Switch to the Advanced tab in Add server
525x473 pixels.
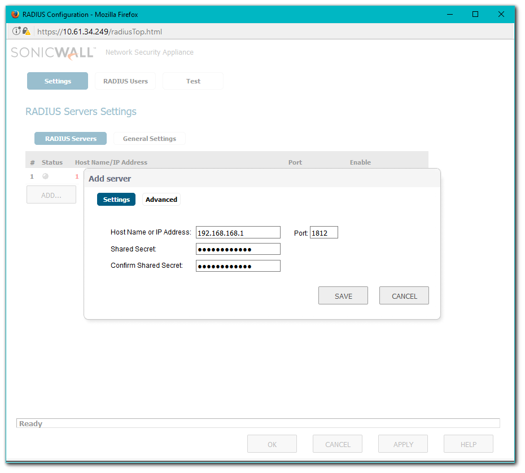coord(161,200)
